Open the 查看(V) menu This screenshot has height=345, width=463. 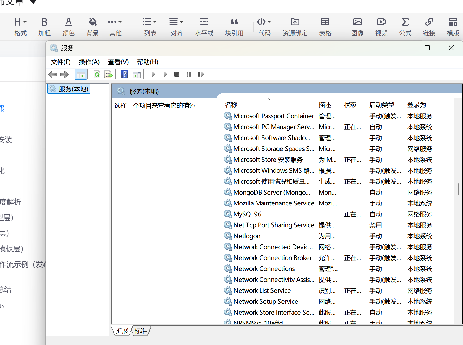click(118, 62)
